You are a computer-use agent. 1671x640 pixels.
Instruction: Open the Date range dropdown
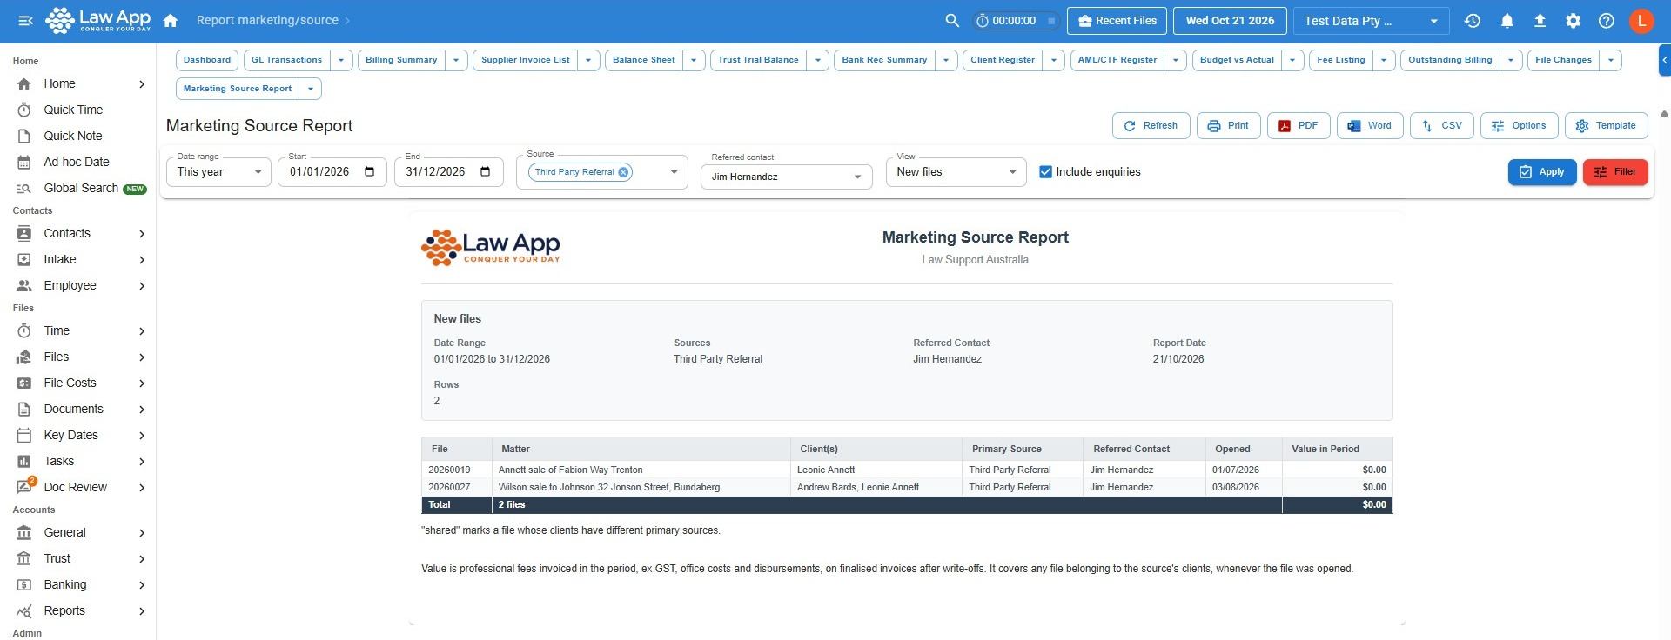tap(218, 172)
